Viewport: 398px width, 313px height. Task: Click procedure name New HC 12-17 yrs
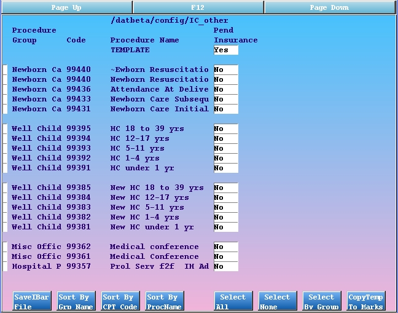pyautogui.click(x=149, y=197)
